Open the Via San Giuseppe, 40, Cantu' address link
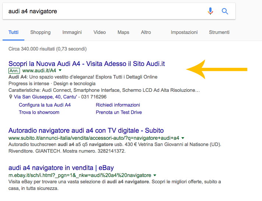Viewport: 262px width, 201px height. 45,97
